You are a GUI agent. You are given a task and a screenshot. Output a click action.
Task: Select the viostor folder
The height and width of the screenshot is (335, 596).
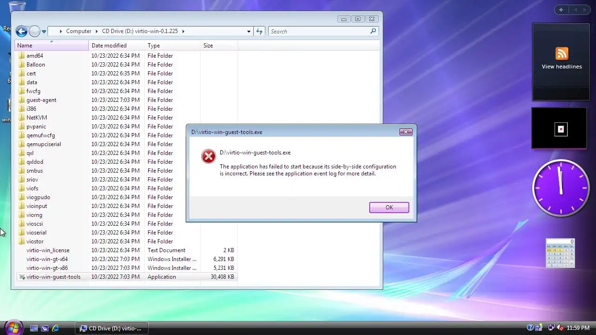(x=35, y=241)
